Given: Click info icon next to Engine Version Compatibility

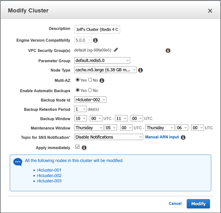Looking at the screenshot, I should pos(96,40).
